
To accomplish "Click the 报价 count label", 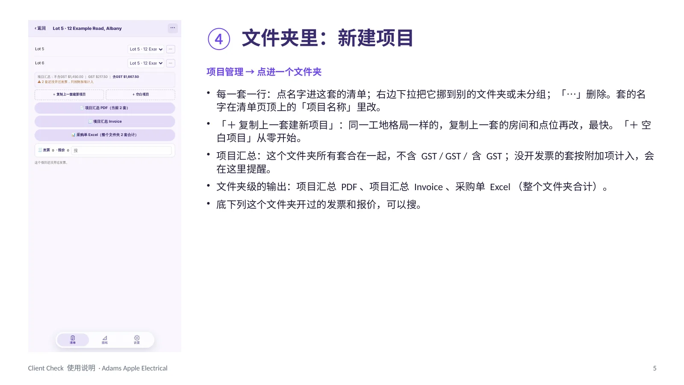I will tap(63, 150).
